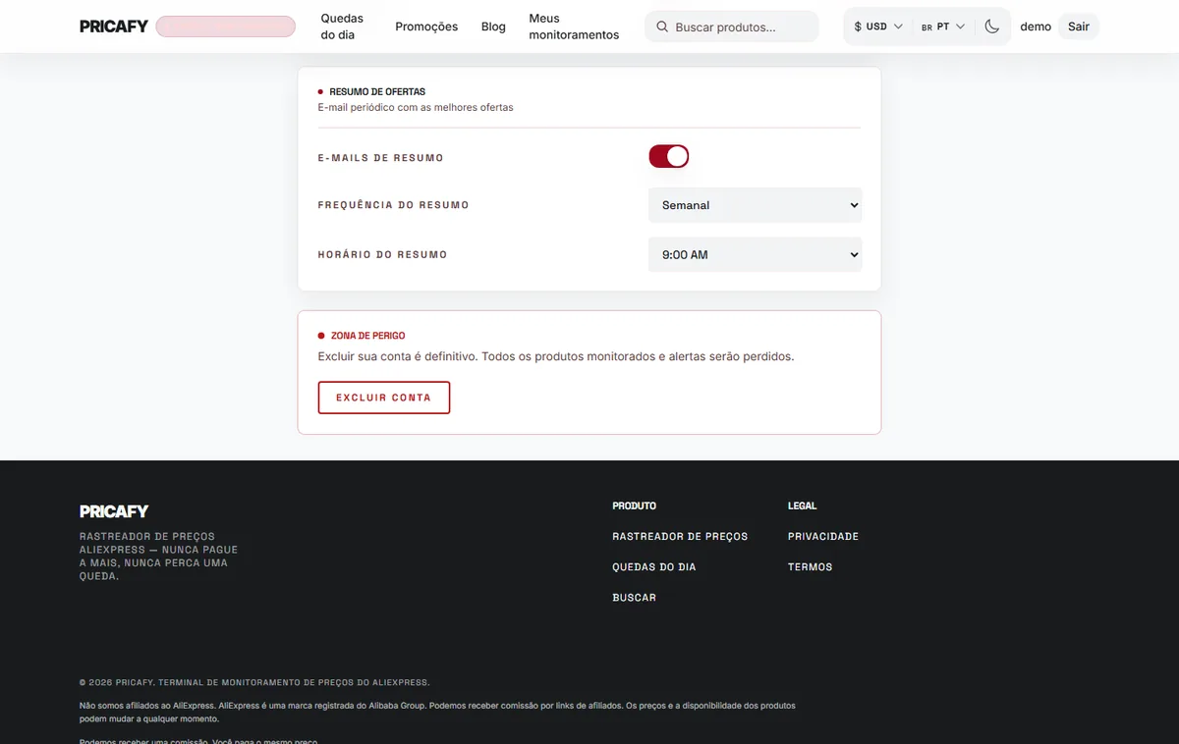Screen dimensions: 1179x744
Task: Toggle dark mode moon icon
Action: click(x=992, y=27)
